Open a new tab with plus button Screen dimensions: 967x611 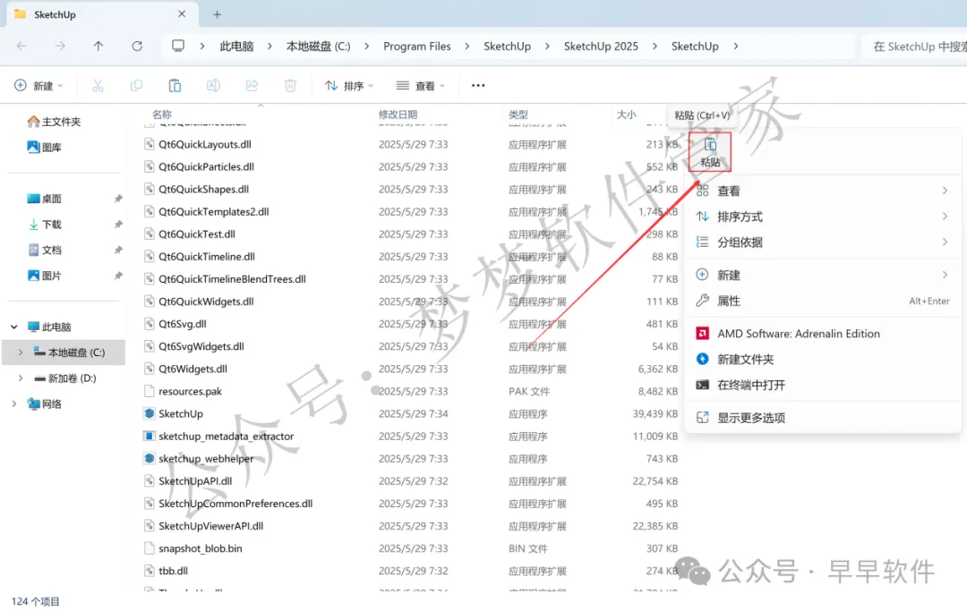click(217, 14)
